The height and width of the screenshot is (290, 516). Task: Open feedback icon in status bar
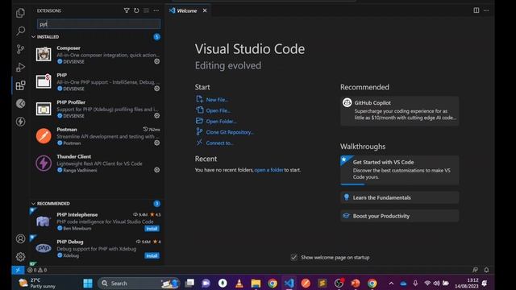point(475,270)
